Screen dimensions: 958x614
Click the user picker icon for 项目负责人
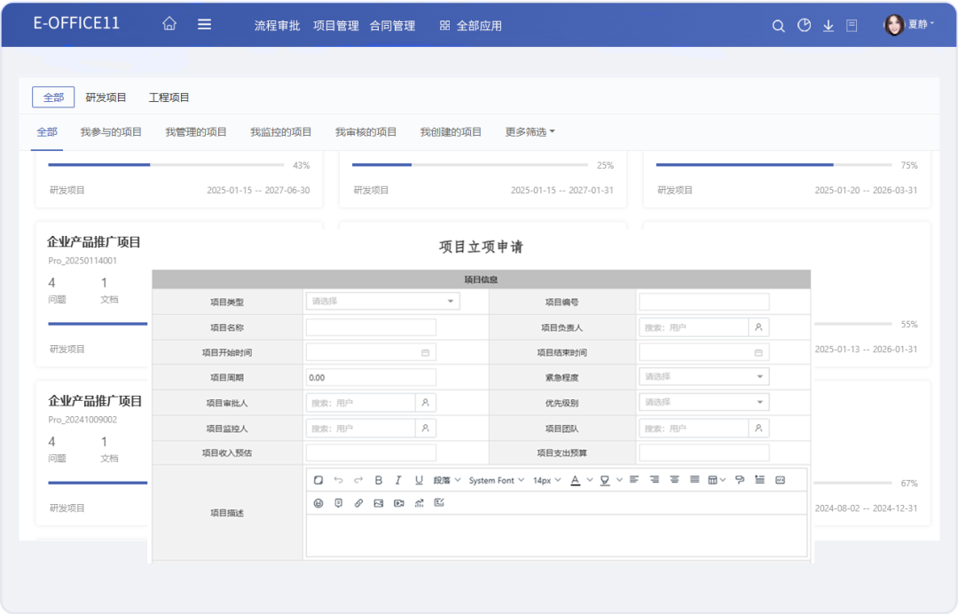click(758, 327)
